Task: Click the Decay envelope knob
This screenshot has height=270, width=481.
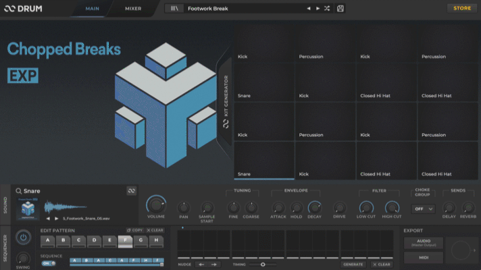Action: pyautogui.click(x=314, y=208)
